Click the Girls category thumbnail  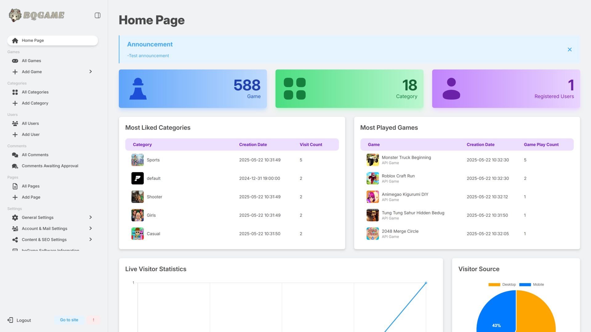[138, 215]
